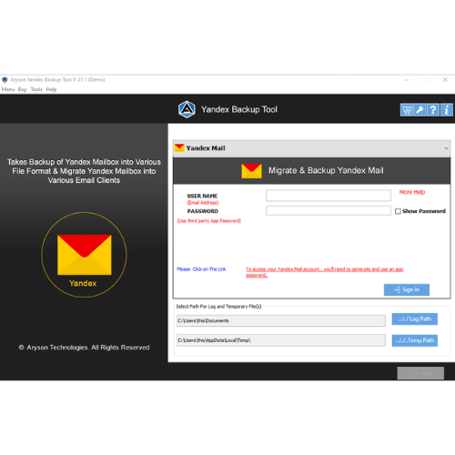The width and height of the screenshot is (455, 455).
Task: Click the shopping cart buy icon
Action: 407,110
